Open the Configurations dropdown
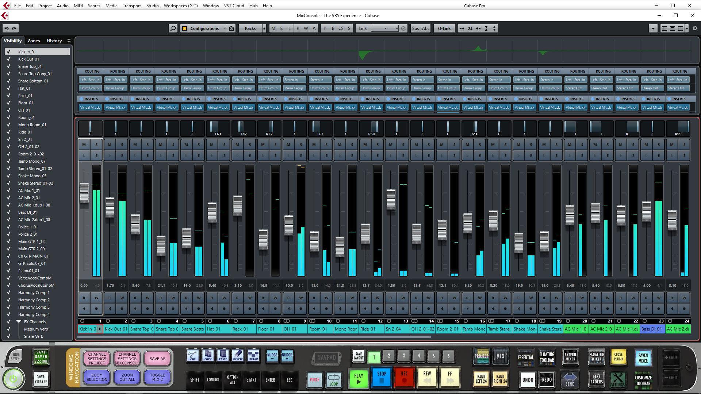 [207, 28]
